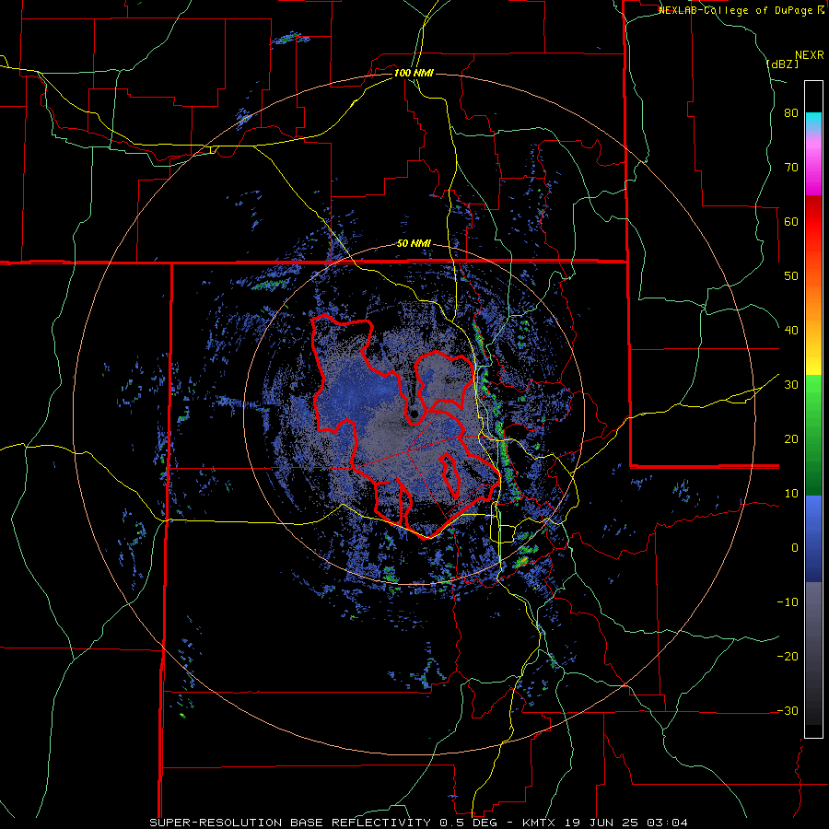The image size is (829, 829).
Task: Click the 40 value on the dBZ scale
Action: click(x=791, y=331)
